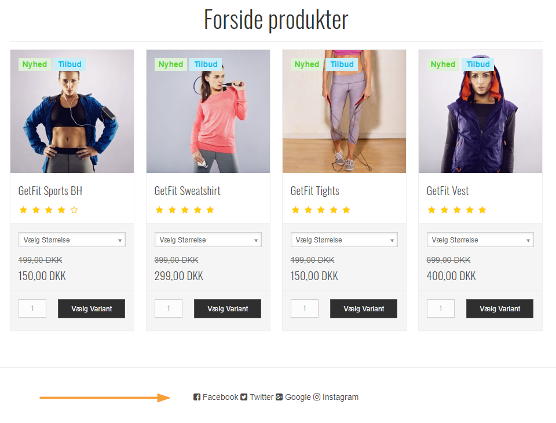Click Vælg Variant button for GetFit Vest
The width and height of the screenshot is (556, 423).
(500, 308)
